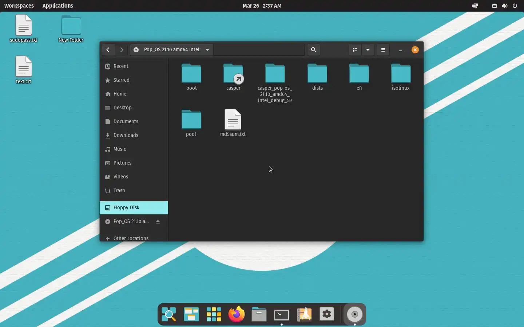Click the disc drive icon in dock
Viewport: 524px width, 327px height.
click(x=355, y=314)
